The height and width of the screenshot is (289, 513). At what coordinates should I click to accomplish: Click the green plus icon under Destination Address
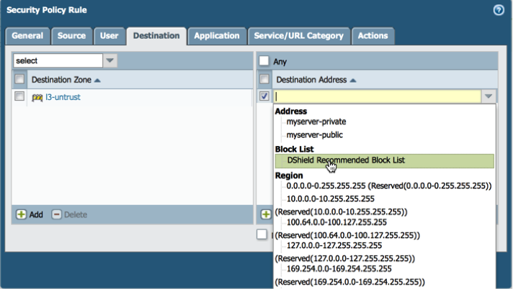266,214
